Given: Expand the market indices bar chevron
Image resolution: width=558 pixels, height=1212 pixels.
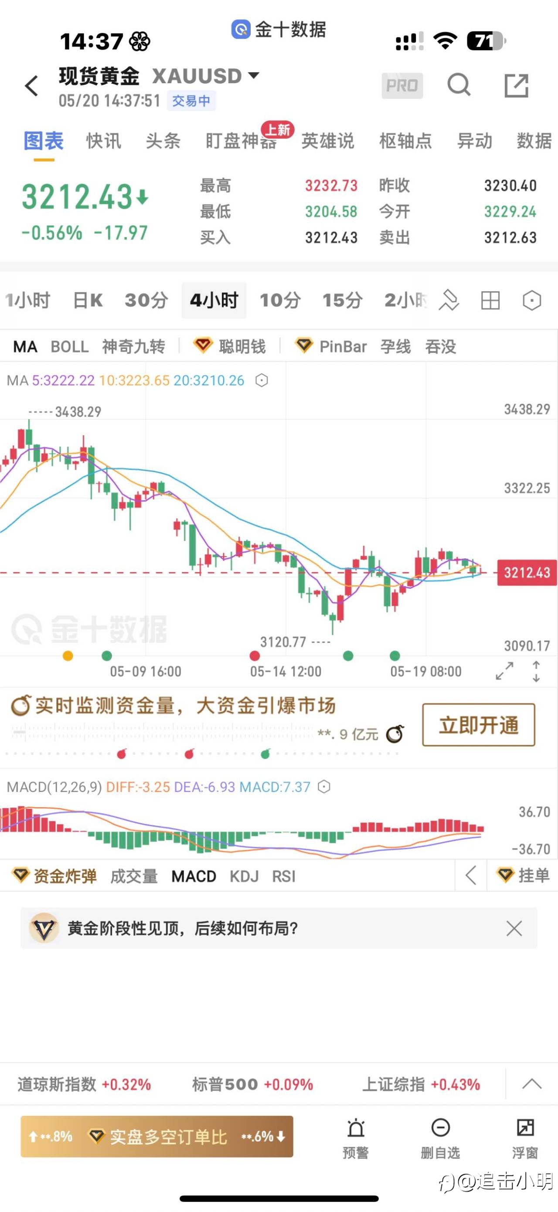Looking at the screenshot, I should click(532, 1084).
